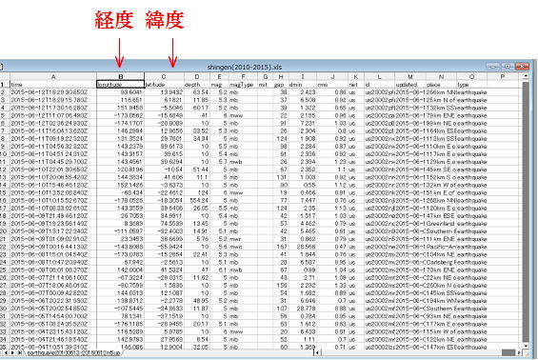Click the horizontal scrollbar thumb

pyautogui.click(x=508, y=352)
